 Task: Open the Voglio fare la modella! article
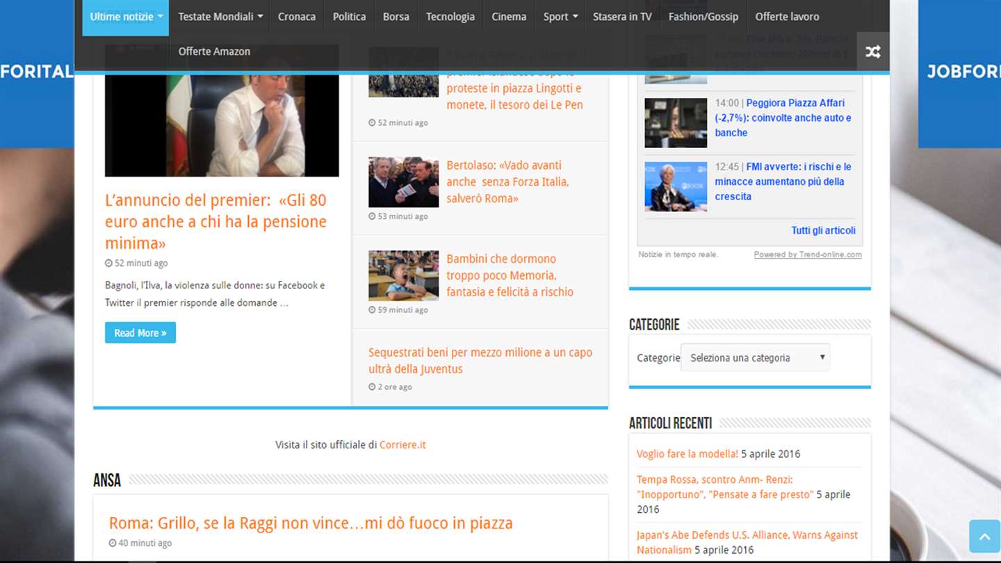point(687,454)
